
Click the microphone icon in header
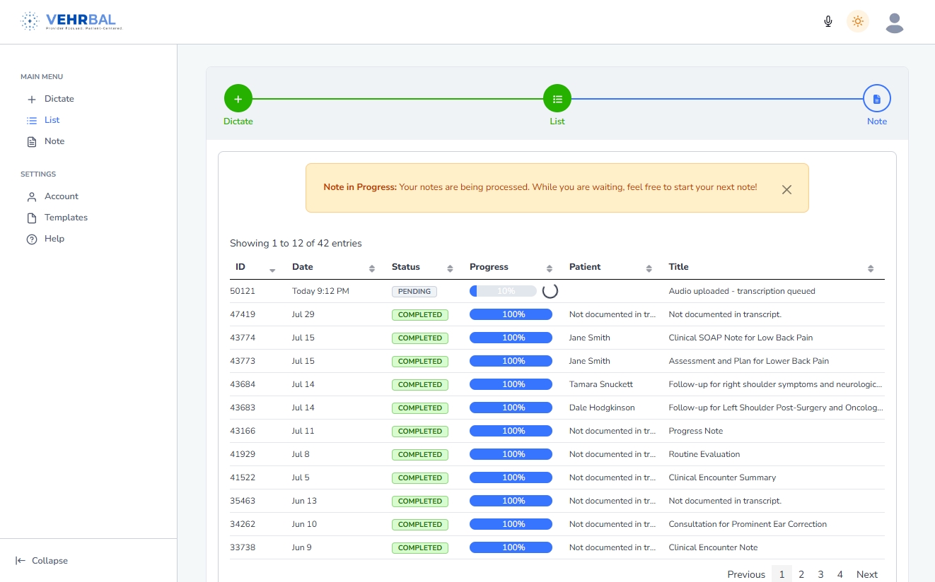tap(828, 22)
